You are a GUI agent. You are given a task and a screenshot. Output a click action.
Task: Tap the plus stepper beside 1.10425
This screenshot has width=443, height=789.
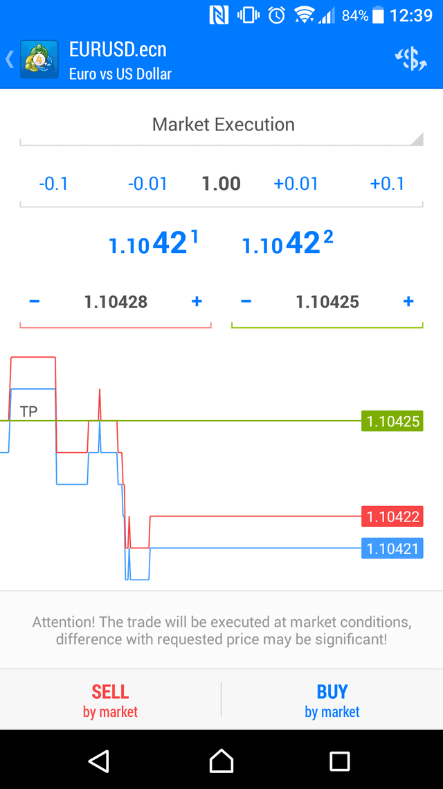click(408, 302)
